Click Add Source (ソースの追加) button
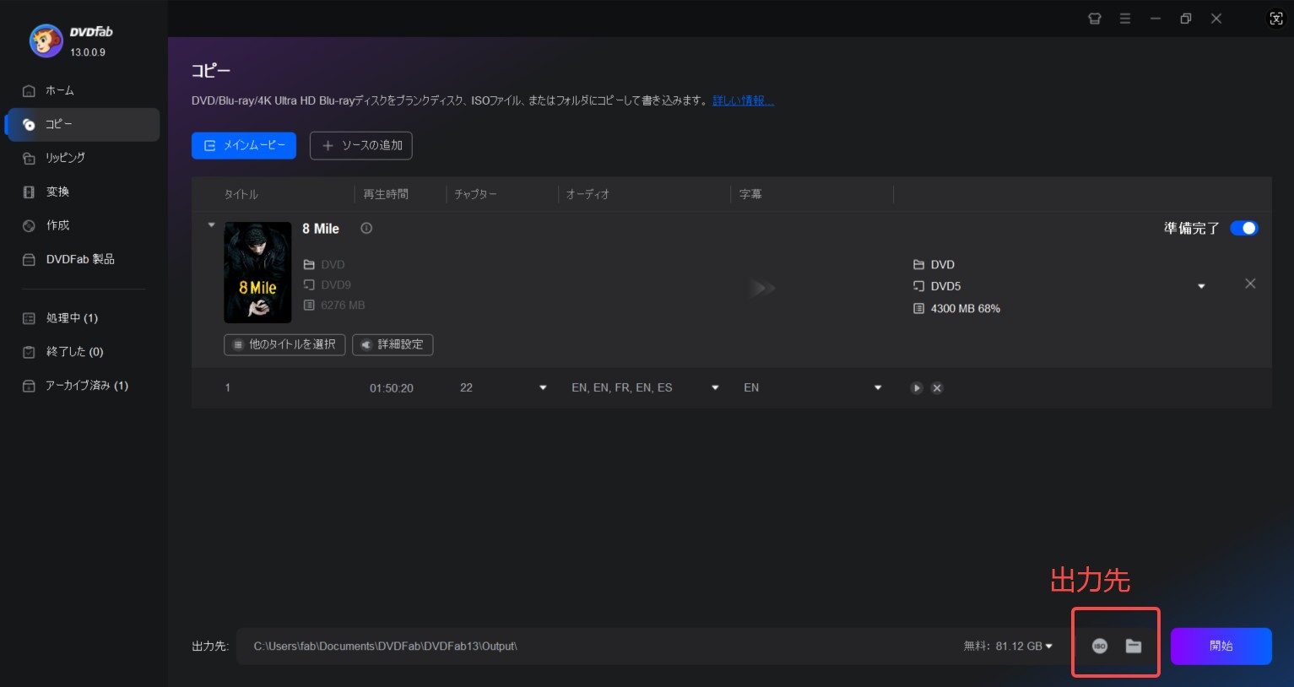Image resolution: width=1294 pixels, height=687 pixels. 361,145
